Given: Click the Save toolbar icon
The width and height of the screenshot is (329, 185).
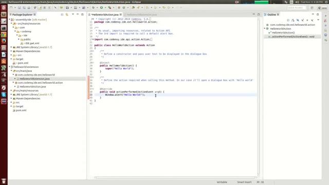Looking at the screenshot, I should click(20, 8).
